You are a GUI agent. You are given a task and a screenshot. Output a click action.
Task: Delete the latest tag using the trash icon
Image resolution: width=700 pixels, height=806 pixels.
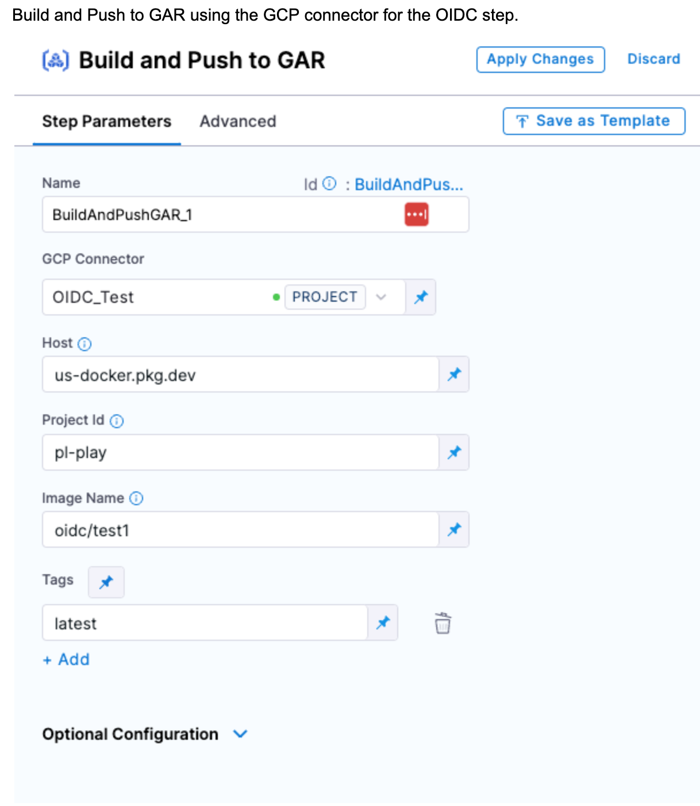click(x=442, y=623)
